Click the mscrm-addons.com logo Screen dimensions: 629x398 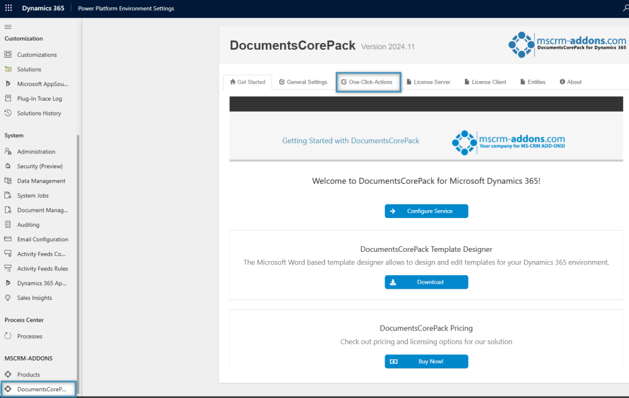[565, 44]
